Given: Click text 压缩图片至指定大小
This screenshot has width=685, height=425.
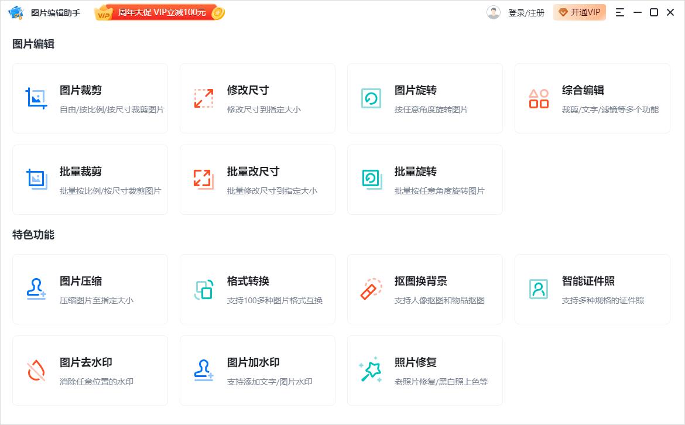Looking at the screenshot, I should (96, 300).
